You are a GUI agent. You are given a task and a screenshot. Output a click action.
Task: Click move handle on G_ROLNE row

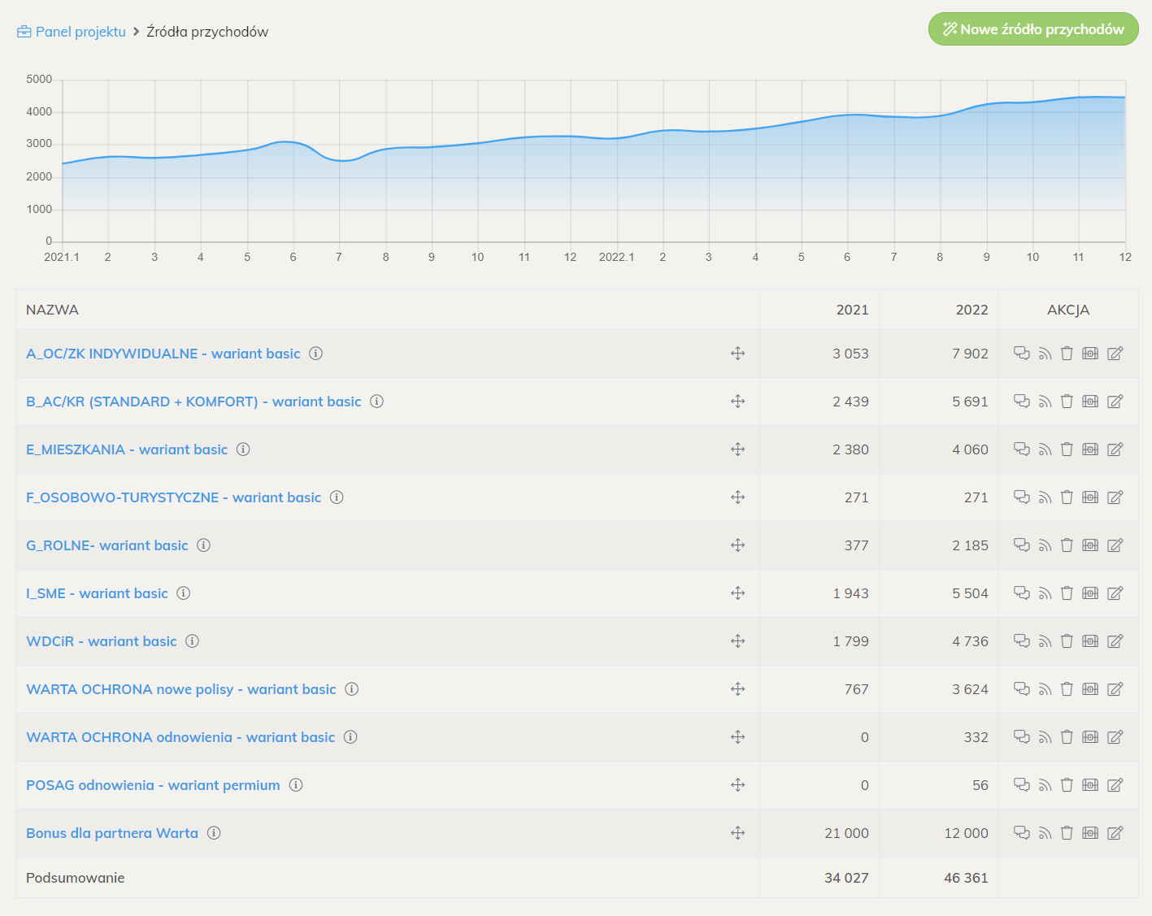coord(737,545)
